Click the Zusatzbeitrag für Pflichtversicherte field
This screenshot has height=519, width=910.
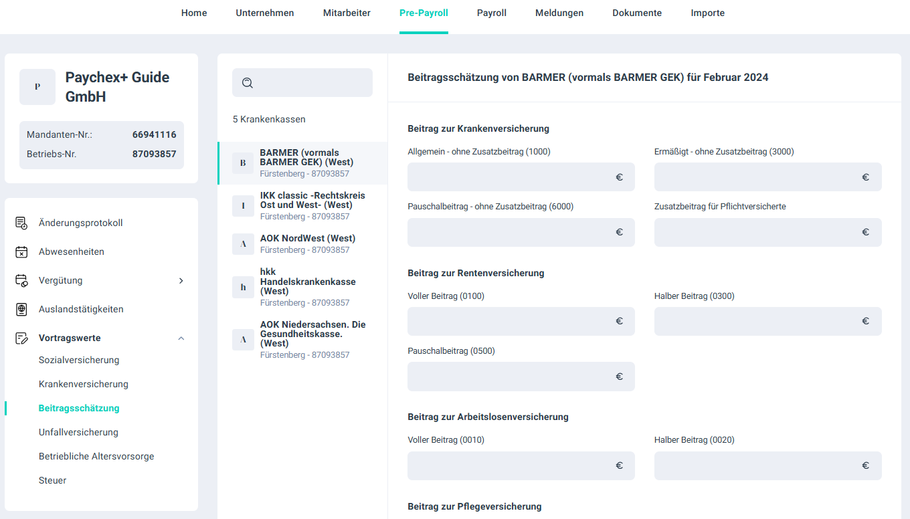768,232
